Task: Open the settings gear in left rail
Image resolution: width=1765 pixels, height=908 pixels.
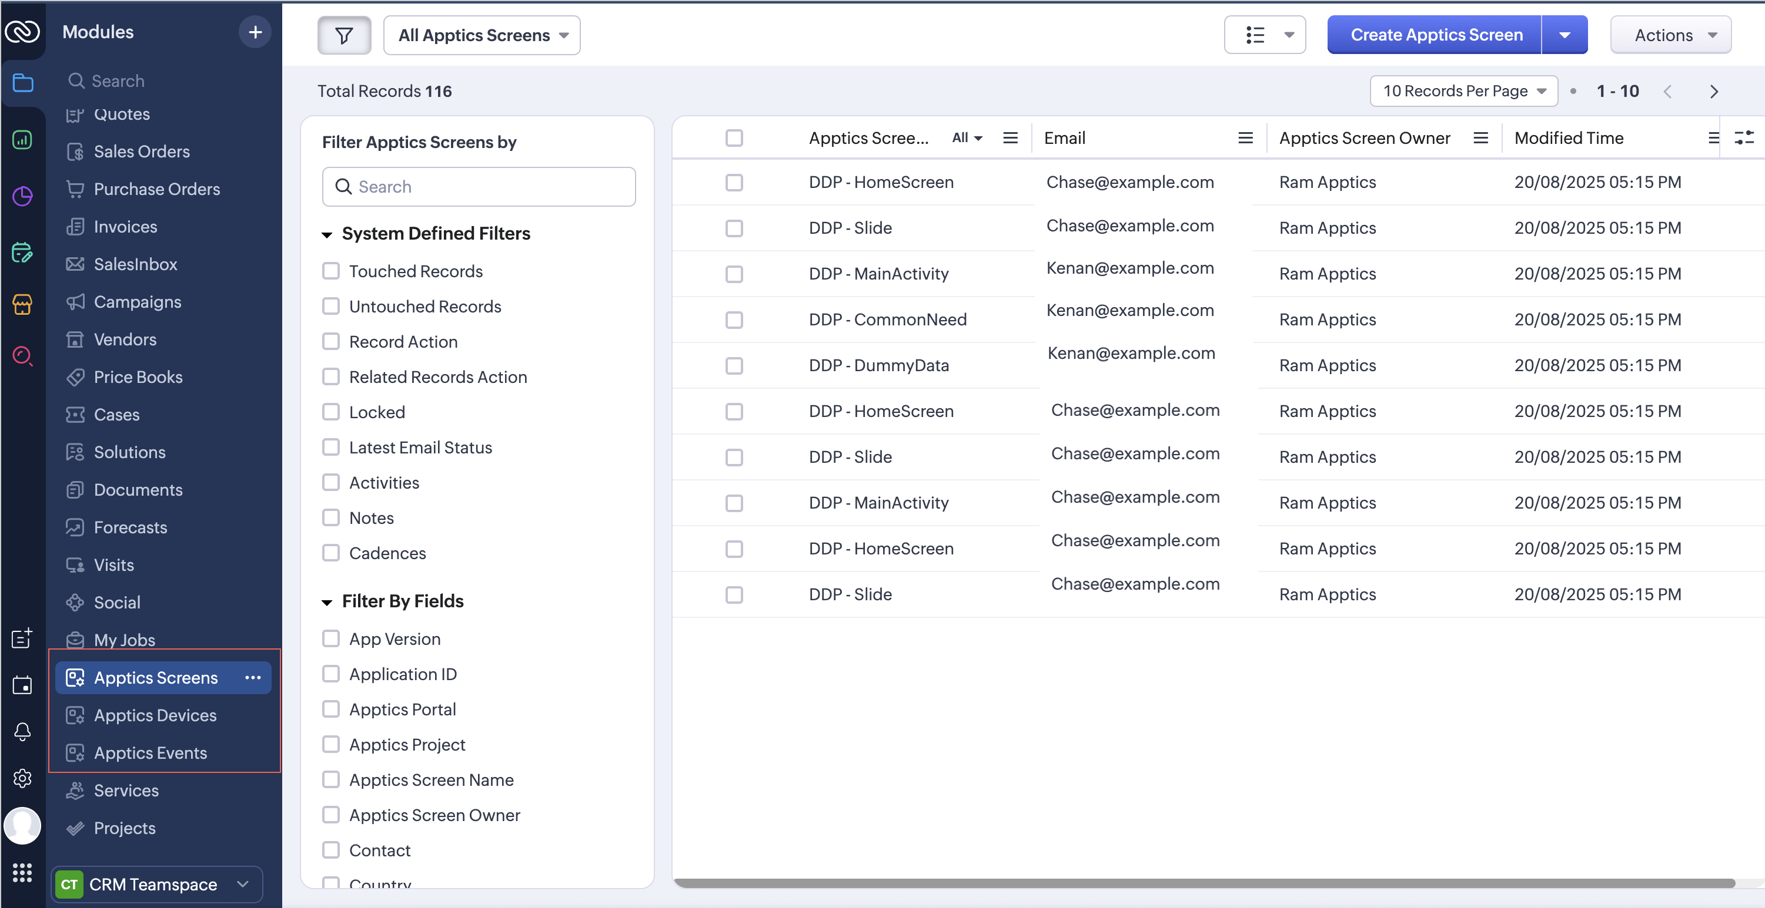Action: click(x=22, y=778)
